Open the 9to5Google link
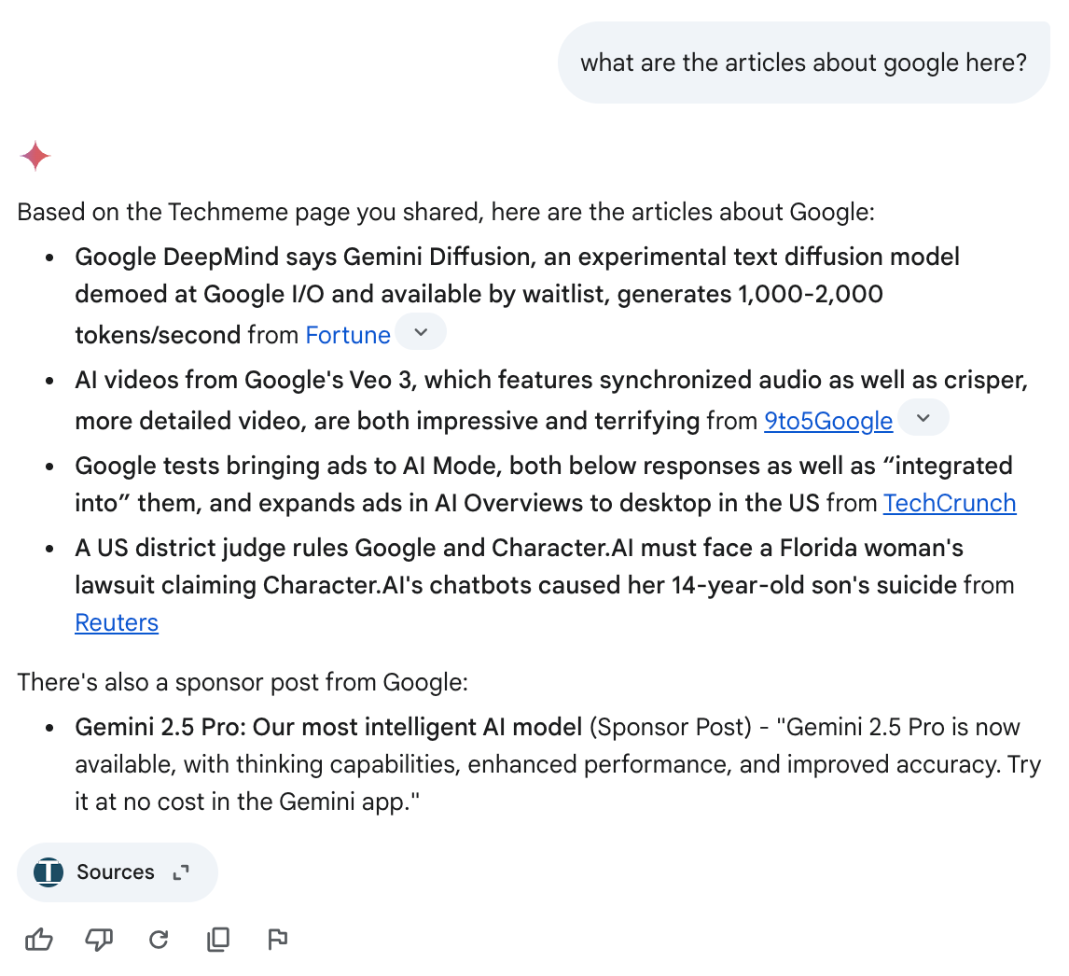This screenshot has width=1069, height=976. tap(828, 421)
